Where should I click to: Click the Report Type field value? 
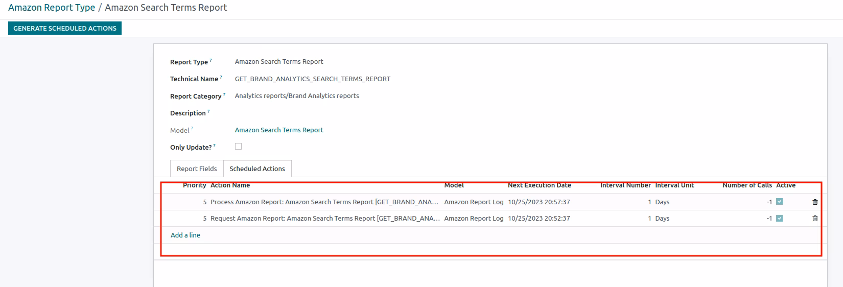pos(279,61)
